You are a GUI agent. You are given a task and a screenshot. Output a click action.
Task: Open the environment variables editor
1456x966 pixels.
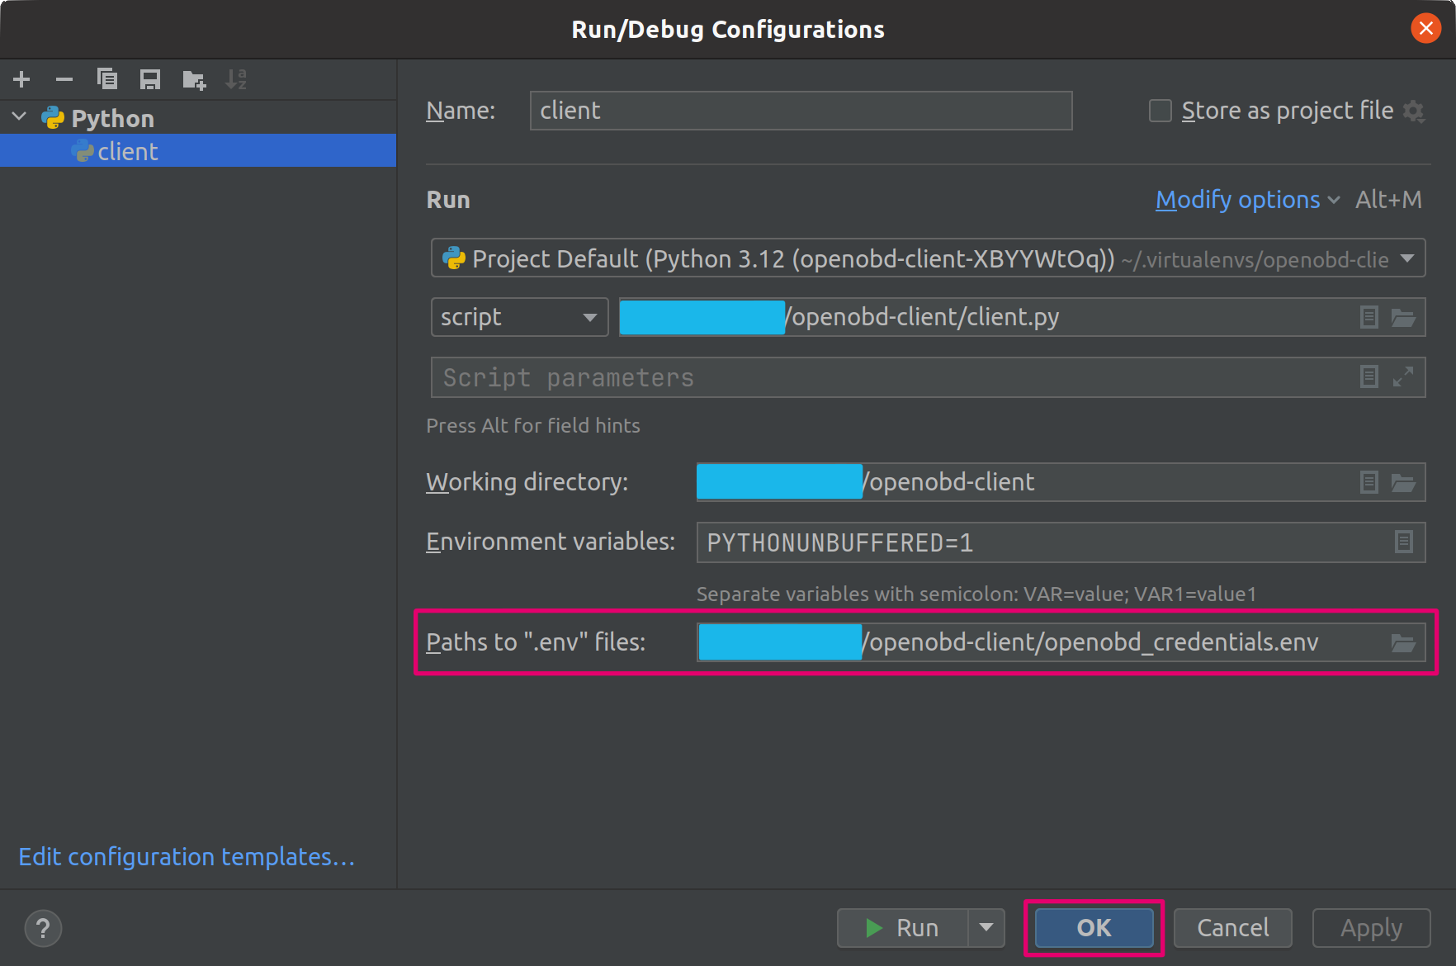pos(1403,542)
